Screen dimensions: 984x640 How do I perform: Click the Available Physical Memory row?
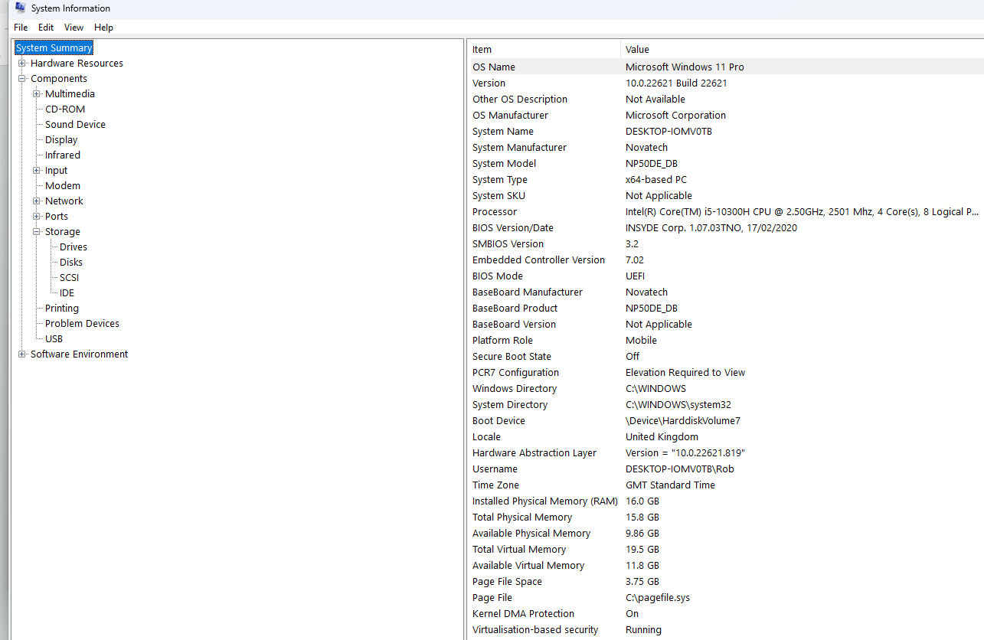[x=725, y=534]
